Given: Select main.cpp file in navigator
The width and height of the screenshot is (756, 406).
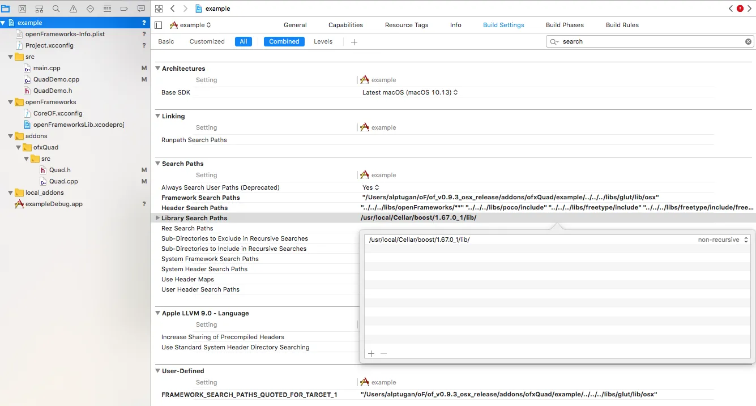Looking at the screenshot, I should tap(46, 68).
